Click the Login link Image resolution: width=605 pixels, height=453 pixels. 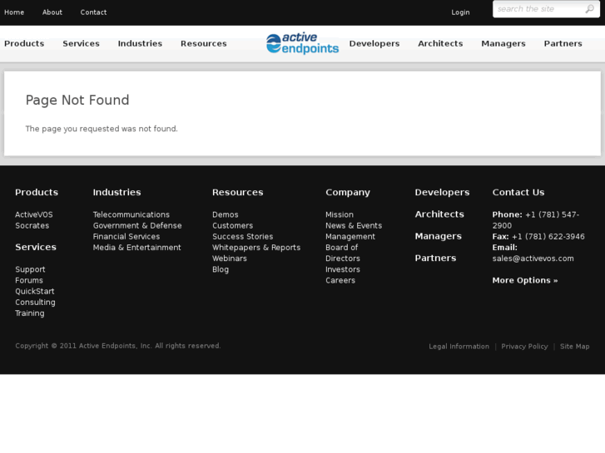[461, 12]
